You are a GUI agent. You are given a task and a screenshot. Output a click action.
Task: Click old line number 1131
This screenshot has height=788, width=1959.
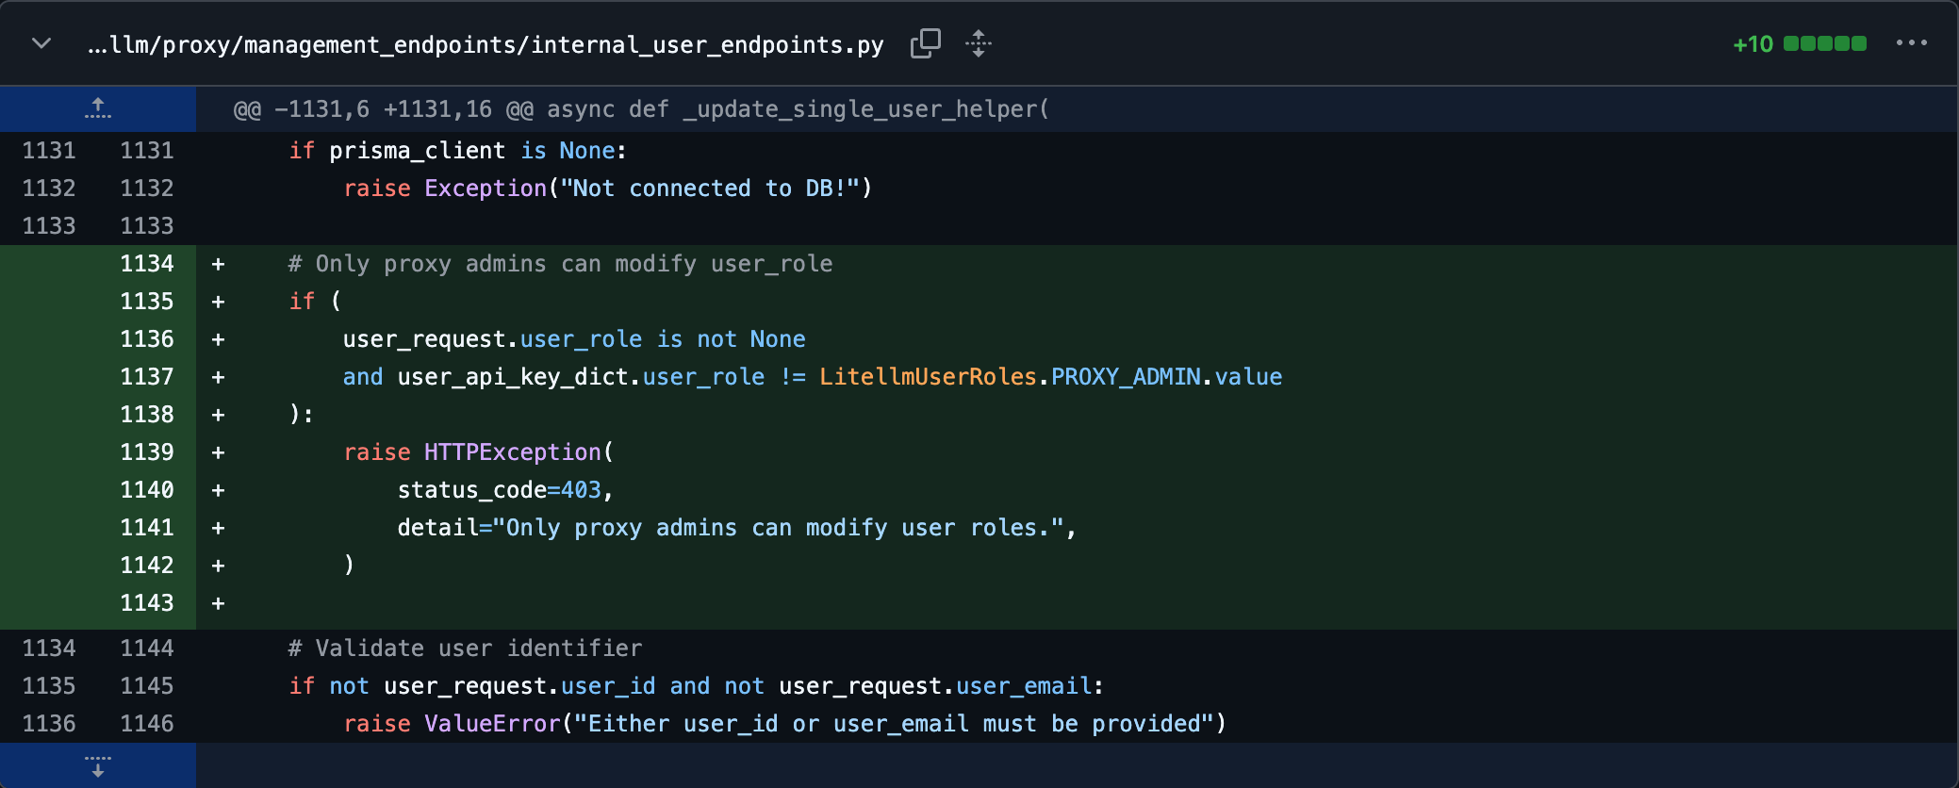49,151
